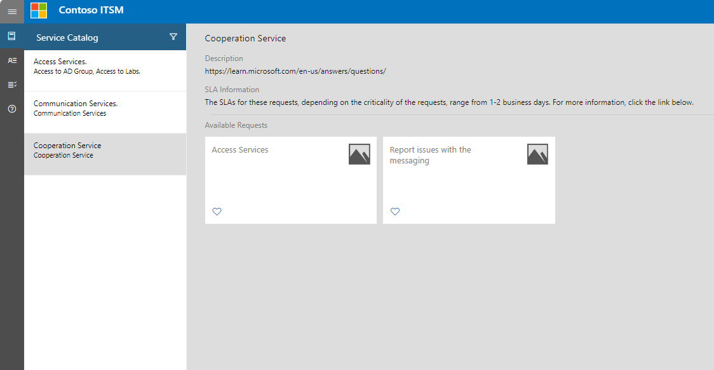
Task: Click the SLA text about 1-2 business days
Action: tap(449, 102)
